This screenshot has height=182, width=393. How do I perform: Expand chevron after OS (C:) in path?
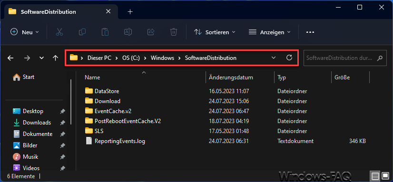[145, 58]
